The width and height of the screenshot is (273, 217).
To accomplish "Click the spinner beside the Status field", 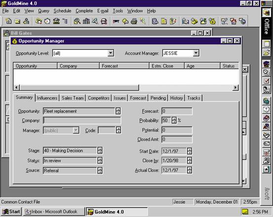I will [x=100, y=160].
